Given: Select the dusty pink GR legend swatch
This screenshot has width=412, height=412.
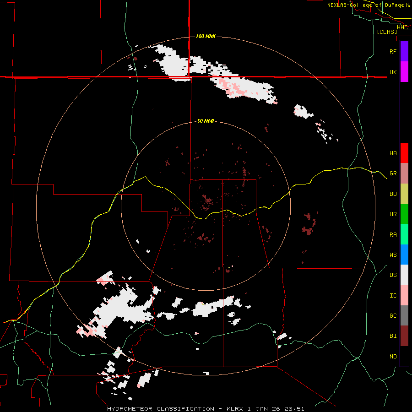Looking at the screenshot, I should coord(404,173).
